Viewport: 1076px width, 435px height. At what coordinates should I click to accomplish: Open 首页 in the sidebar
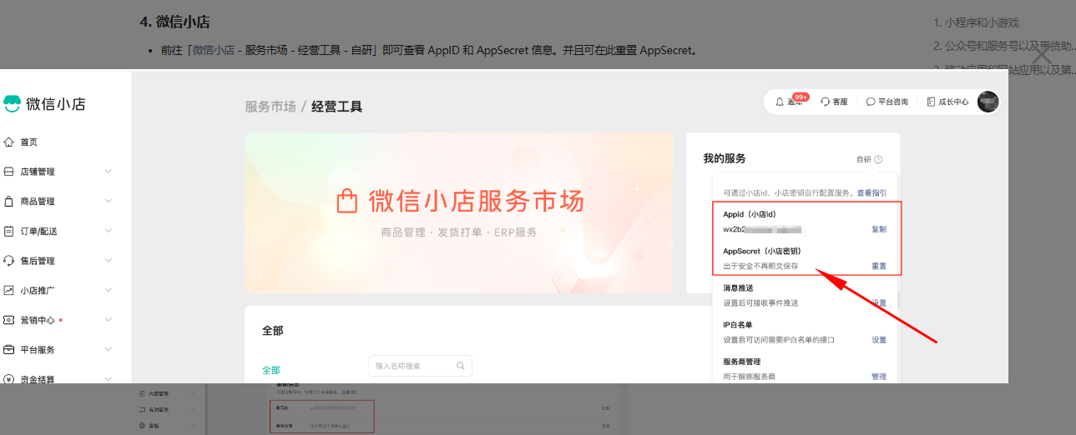coord(28,142)
